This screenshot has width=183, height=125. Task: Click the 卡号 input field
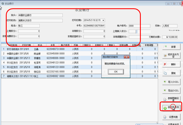[94, 26]
